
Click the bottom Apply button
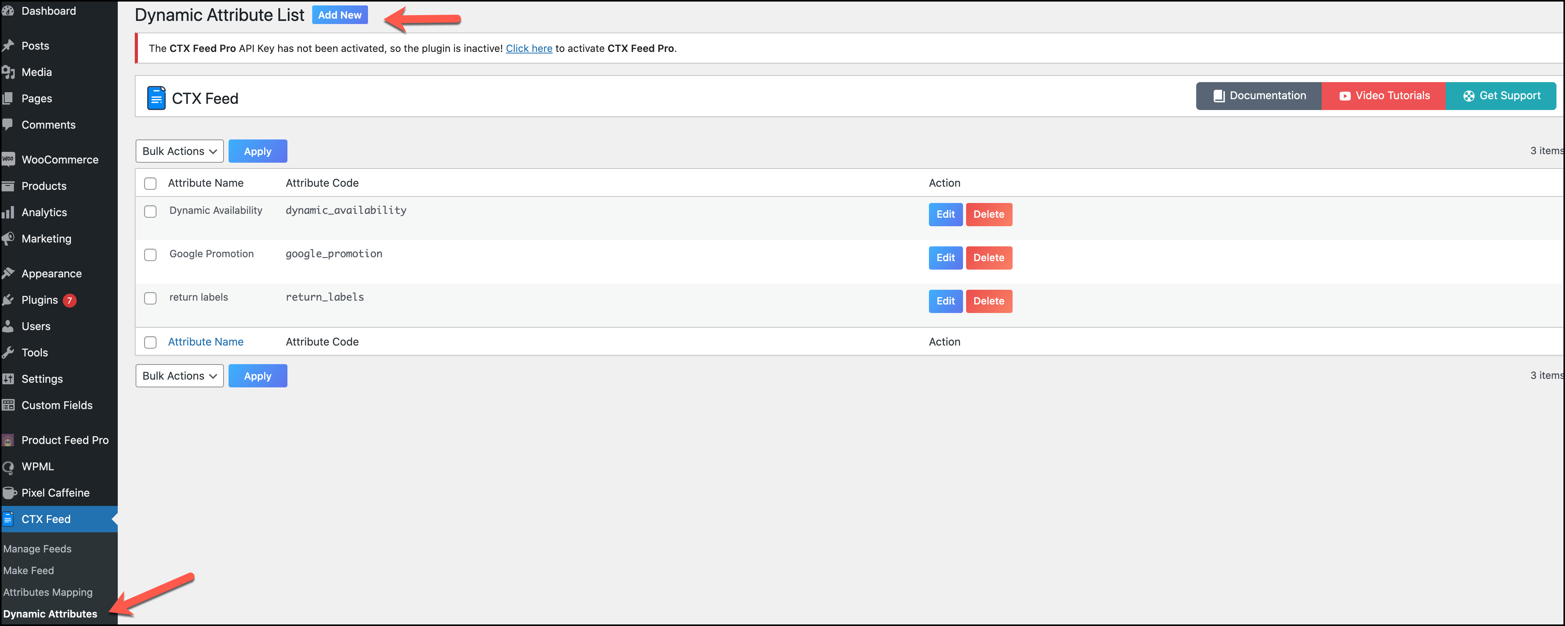click(258, 376)
